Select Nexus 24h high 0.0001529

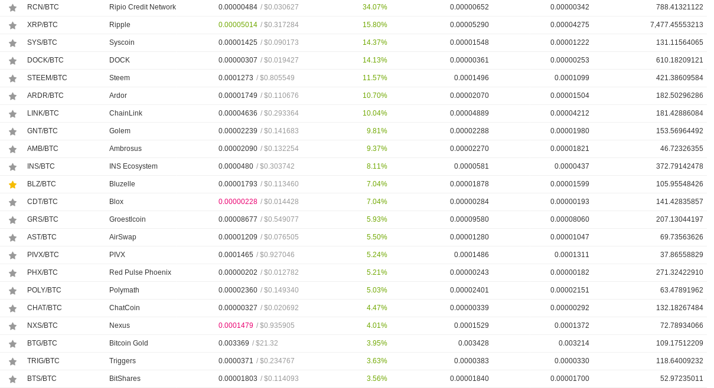pyautogui.click(x=471, y=325)
